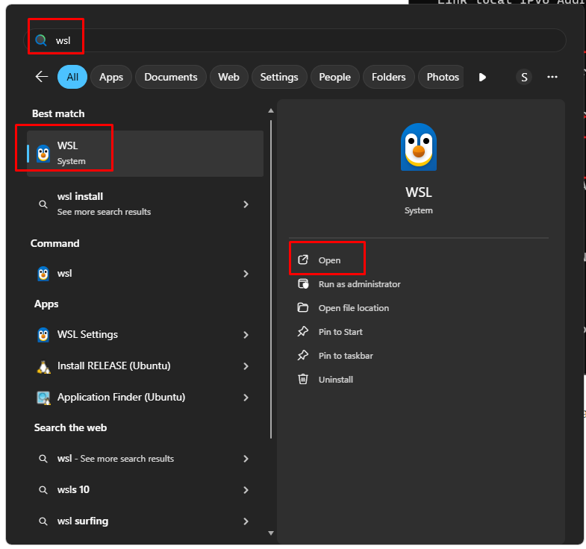Open Install RELEASE (Ubuntu) result

[145, 366]
